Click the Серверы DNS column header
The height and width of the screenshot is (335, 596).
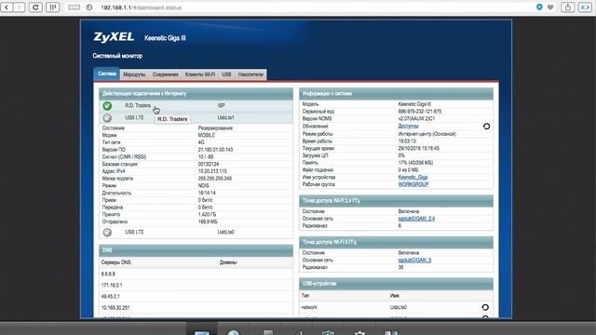tap(115, 262)
